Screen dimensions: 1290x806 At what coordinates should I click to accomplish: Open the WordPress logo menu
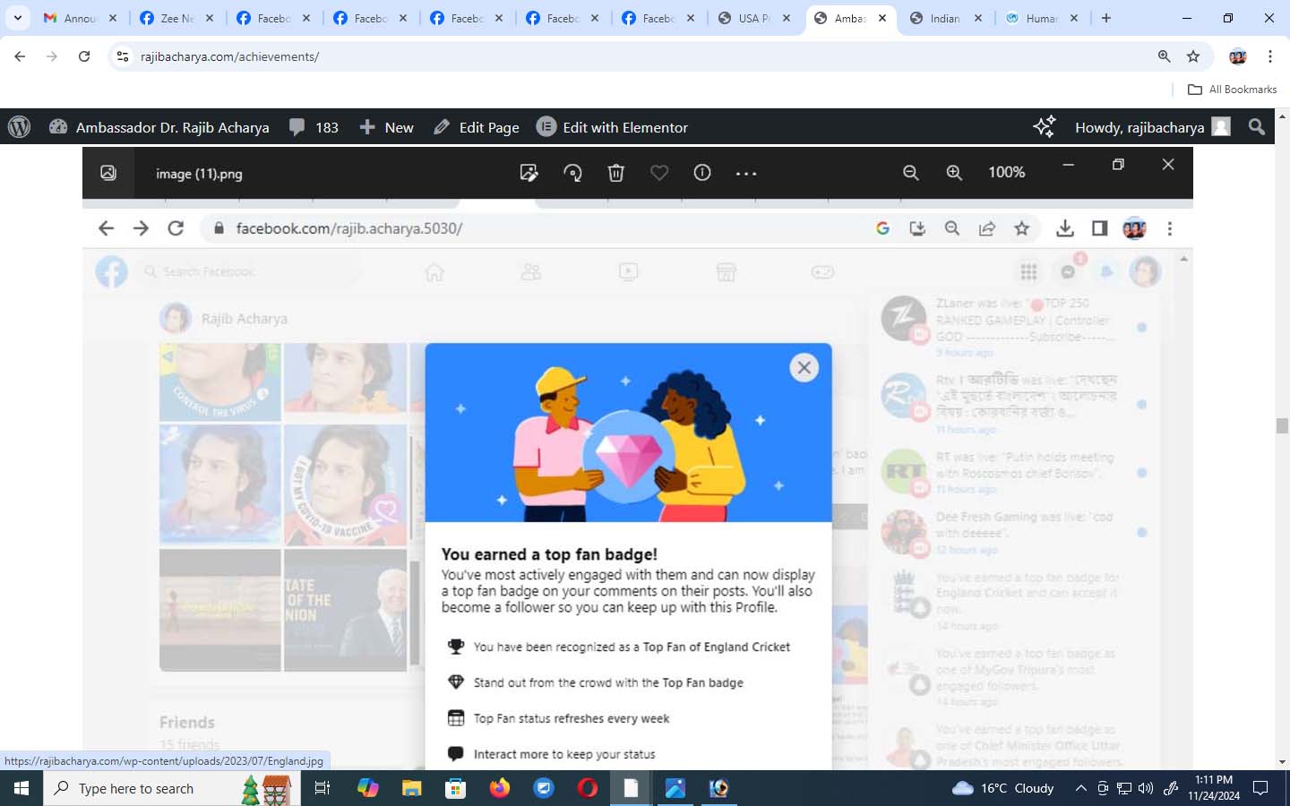(19, 127)
